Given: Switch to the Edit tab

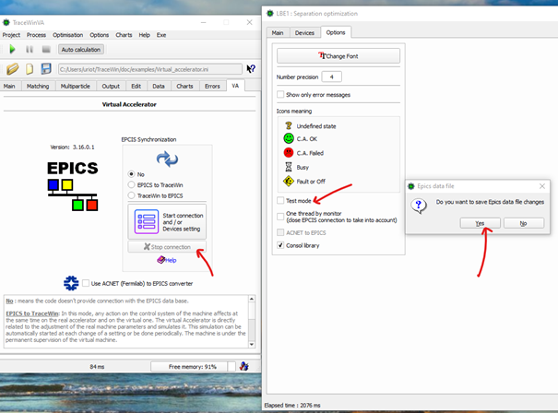Looking at the screenshot, I should 136,86.
